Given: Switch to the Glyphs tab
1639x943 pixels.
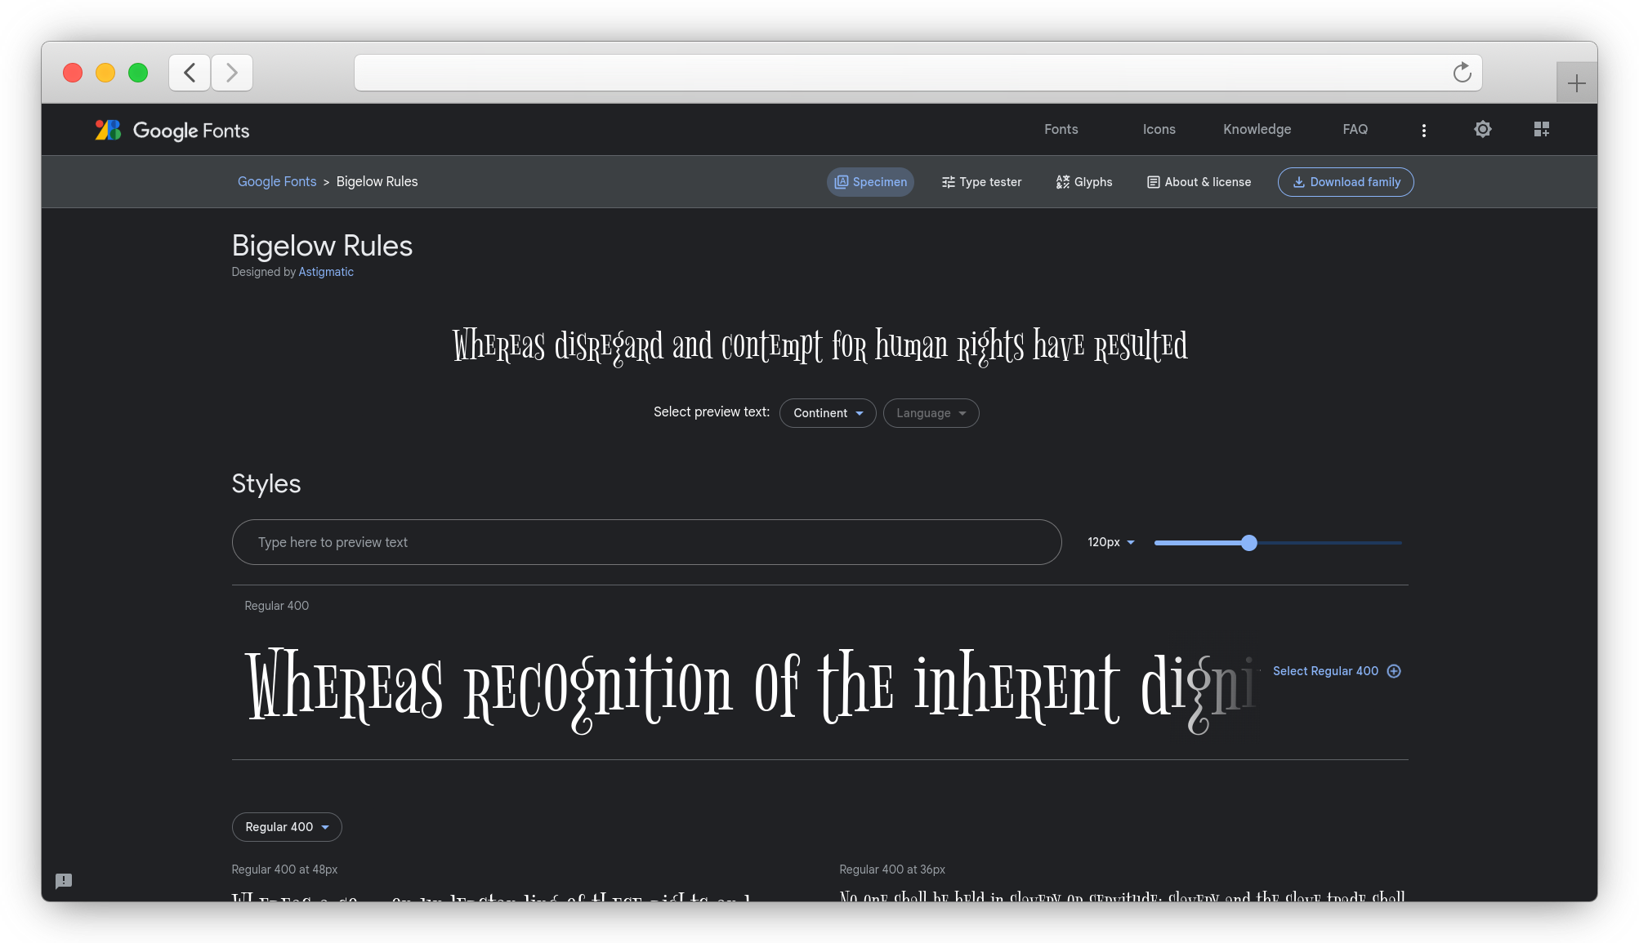Looking at the screenshot, I should pos(1083,182).
